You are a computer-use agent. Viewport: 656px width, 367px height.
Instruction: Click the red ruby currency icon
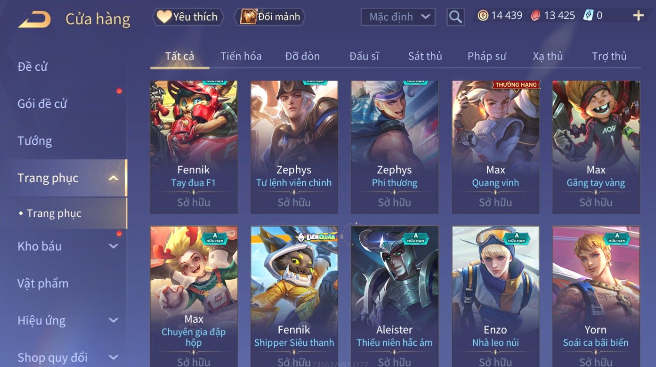(x=536, y=16)
